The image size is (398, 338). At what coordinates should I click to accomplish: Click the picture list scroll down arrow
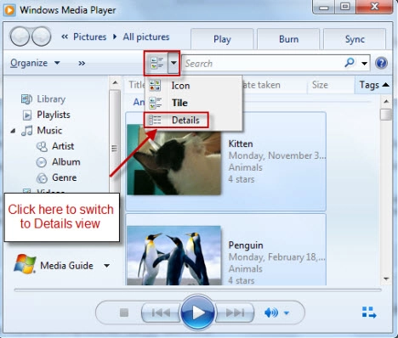pyautogui.click(x=386, y=279)
